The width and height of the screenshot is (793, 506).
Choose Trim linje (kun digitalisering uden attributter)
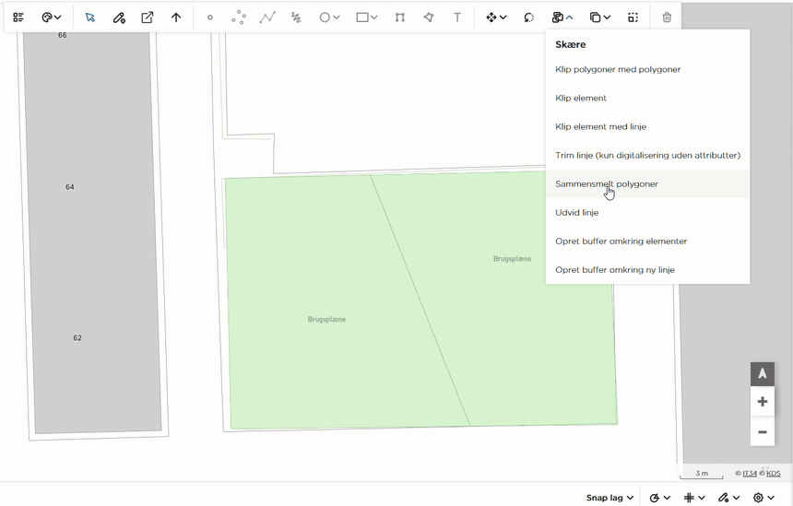[647, 155]
